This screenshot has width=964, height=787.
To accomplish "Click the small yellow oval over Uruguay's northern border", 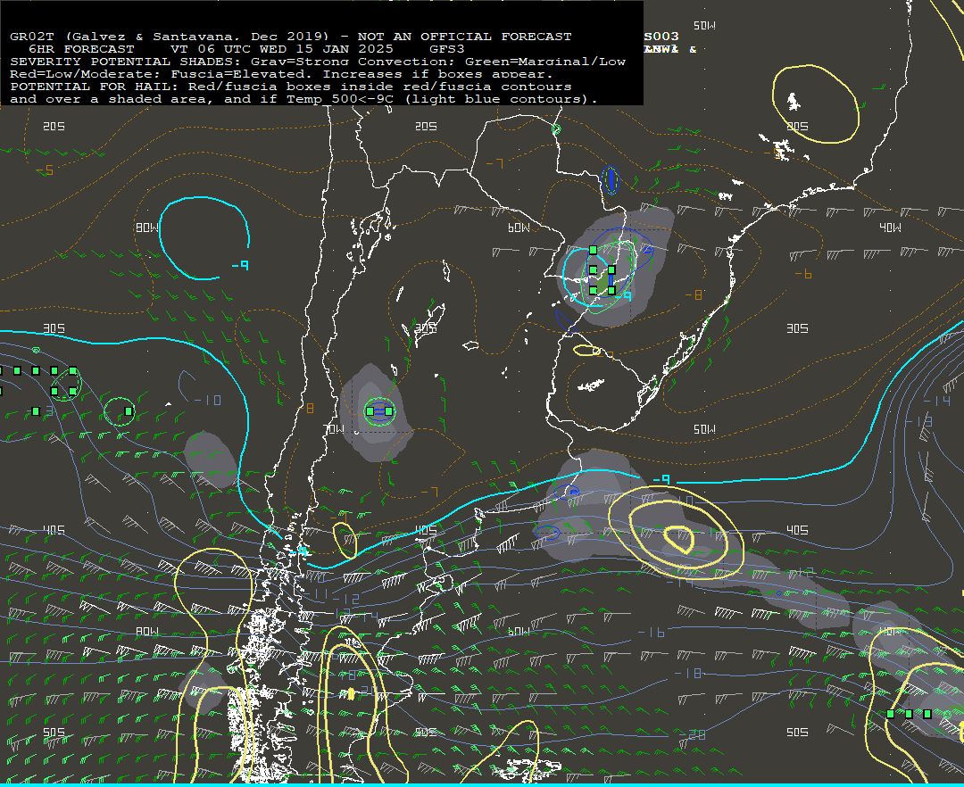I will coord(587,351).
